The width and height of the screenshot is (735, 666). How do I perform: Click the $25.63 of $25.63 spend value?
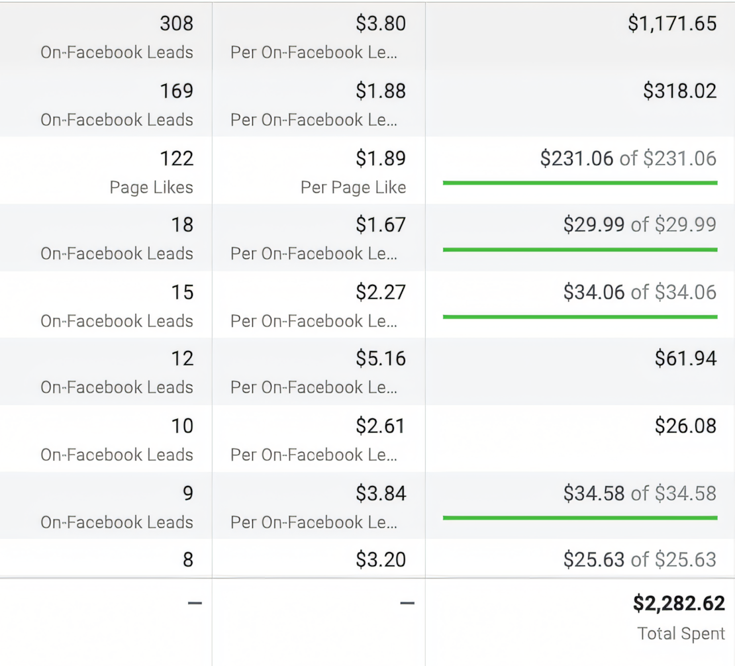(x=640, y=560)
